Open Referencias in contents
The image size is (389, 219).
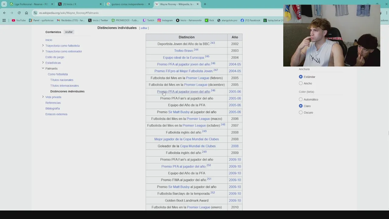53,103
